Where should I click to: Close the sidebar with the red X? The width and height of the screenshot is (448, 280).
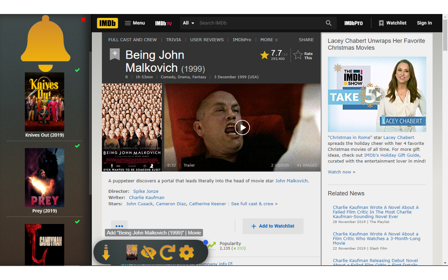point(83,20)
